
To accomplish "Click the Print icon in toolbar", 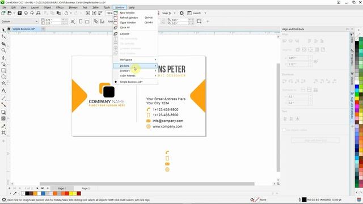I will tap(39, 13).
